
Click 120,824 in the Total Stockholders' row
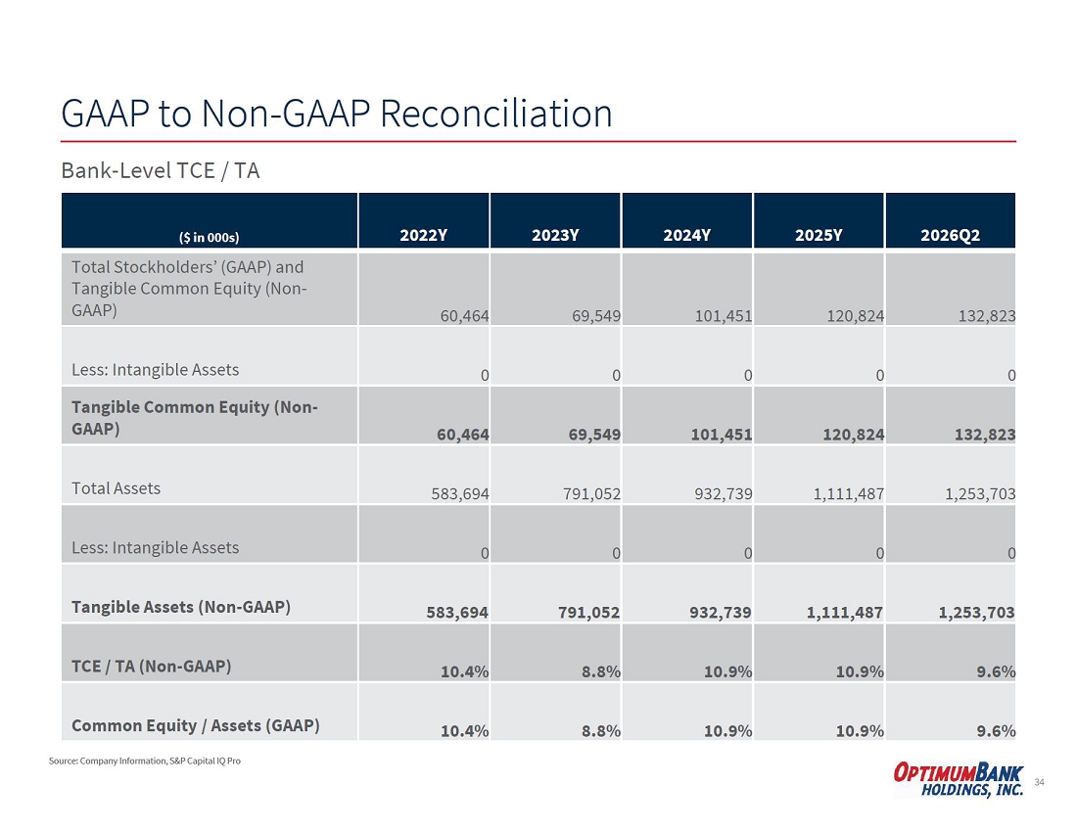tap(855, 316)
